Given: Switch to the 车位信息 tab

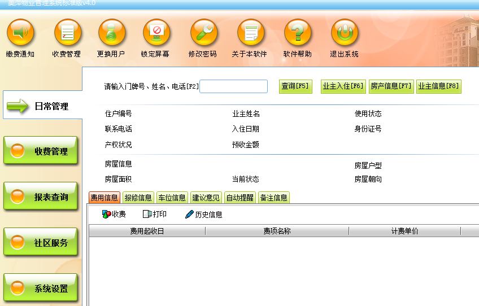Looking at the screenshot, I should click(172, 198).
